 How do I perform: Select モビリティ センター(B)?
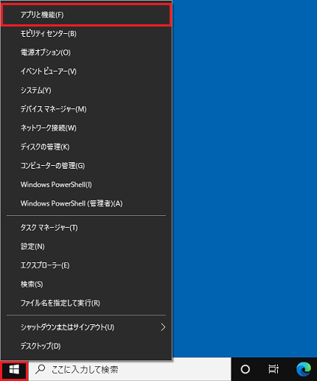[86, 34]
